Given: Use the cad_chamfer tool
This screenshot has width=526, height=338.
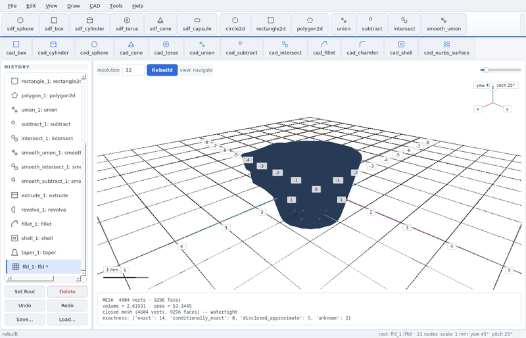Looking at the screenshot, I should [x=362, y=49].
